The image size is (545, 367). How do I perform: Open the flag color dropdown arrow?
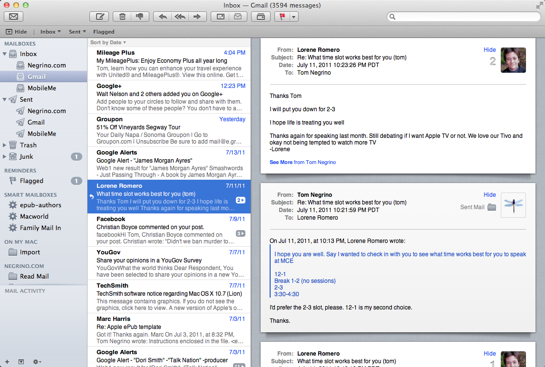pos(294,17)
